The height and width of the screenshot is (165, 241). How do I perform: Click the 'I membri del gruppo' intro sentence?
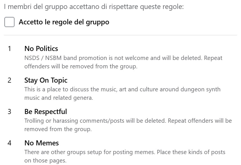tap(94, 7)
